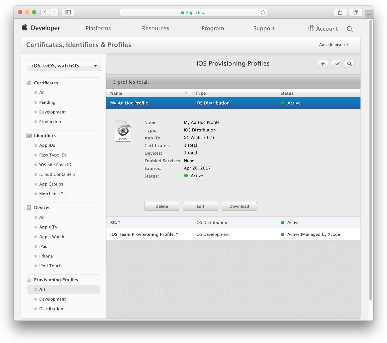Image resolution: width=387 pixels, height=343 pixels.
Task: Click the lock icon in address bar
Action: click(x=183, y=12)
